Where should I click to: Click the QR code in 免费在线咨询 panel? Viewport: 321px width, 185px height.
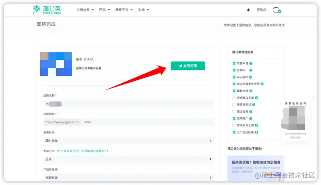coord(293,118)
